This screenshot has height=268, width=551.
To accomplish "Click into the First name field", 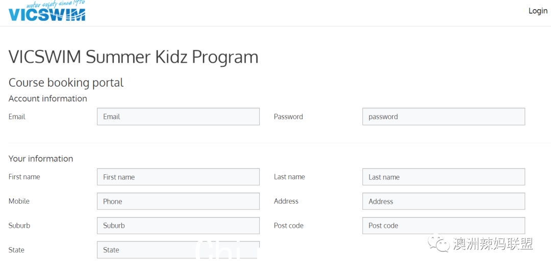I will [x=178, y=177].
